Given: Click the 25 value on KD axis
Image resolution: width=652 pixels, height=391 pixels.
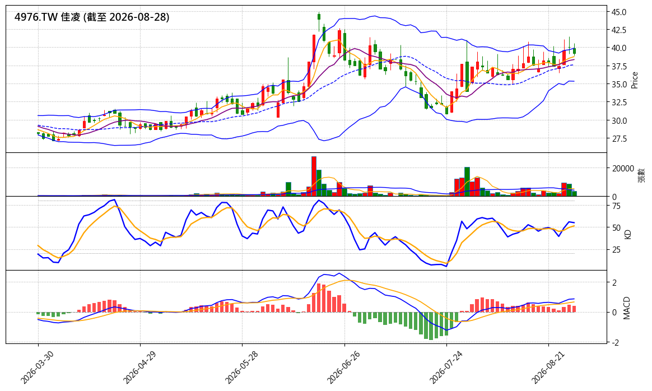Looking at the screenshot, I should 616,250.
